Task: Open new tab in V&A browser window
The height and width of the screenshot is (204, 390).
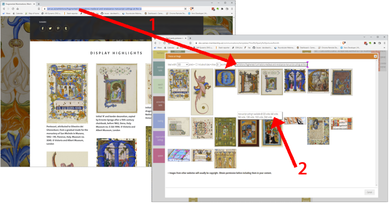Action: (x=38, y=4)
